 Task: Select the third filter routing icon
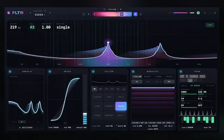click(x=106, y=89)
